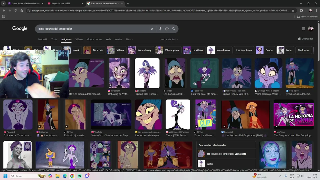Go to the Google logo homepage
320x180 pixels.
tap(20, 28)
